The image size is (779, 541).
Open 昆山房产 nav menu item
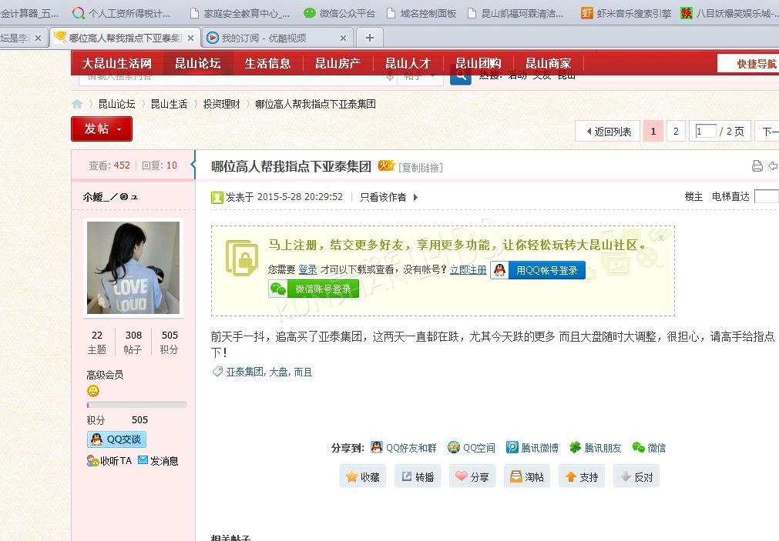click(337, 64)
